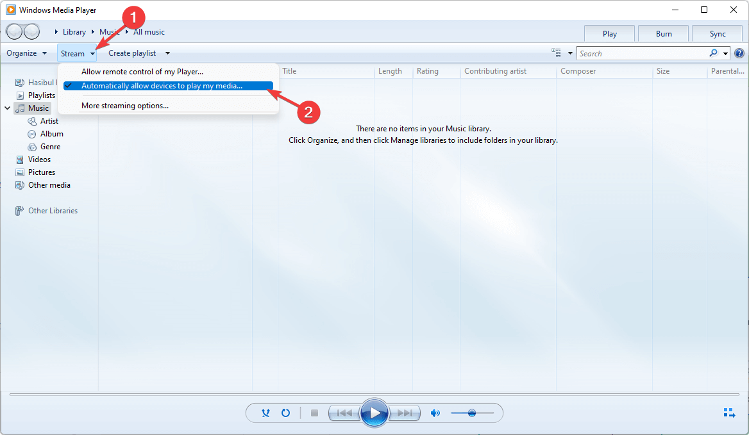Image resolution: width=749 pixels, height=435 pixels.
Task: Click the seek progress bar
Action: pyautogui.click(x=374, y=395)
